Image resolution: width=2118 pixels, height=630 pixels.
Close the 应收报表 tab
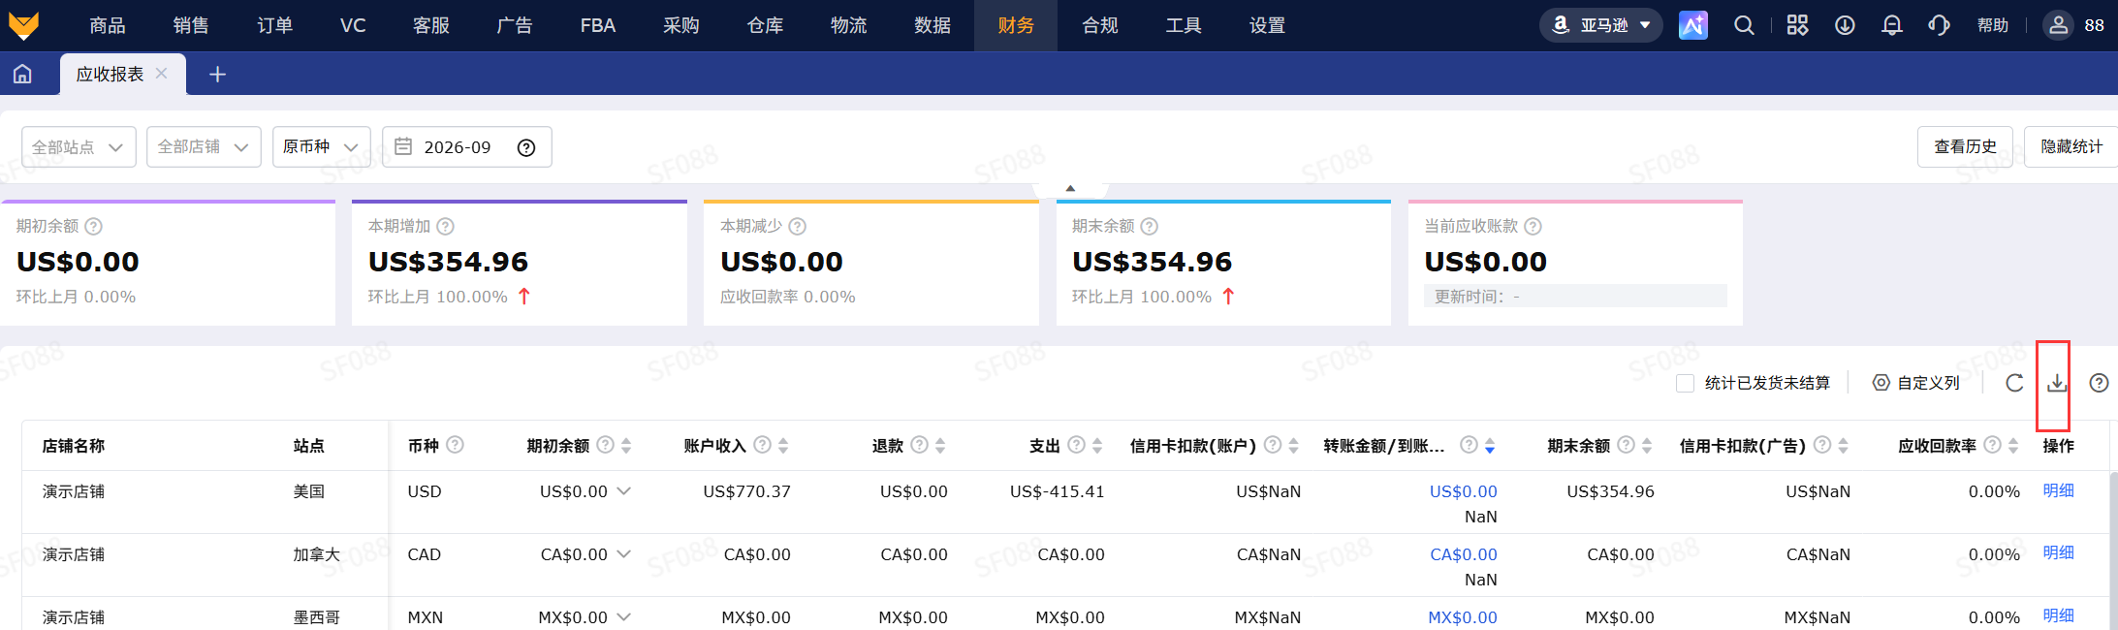coord(162,74)
